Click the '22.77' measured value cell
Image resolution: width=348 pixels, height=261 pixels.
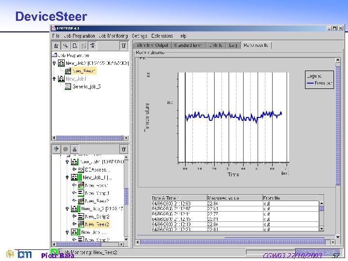(235, 214)
